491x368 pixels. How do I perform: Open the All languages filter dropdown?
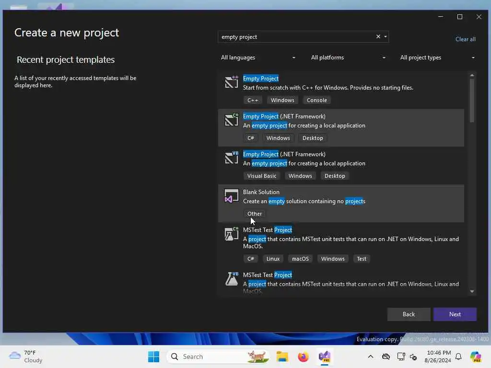click(258, 57)
